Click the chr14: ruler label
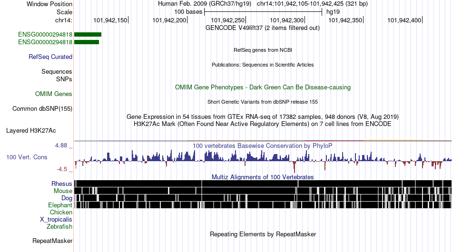The height and width of the screenshot is (252, 452). click(64, 20)
